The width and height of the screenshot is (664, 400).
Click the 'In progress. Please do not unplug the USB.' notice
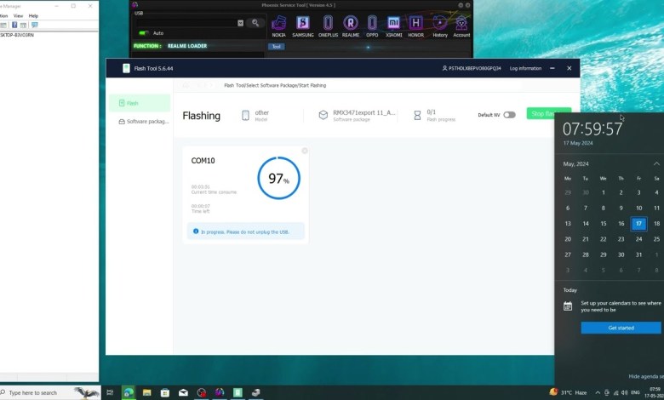tap(246, 231)
